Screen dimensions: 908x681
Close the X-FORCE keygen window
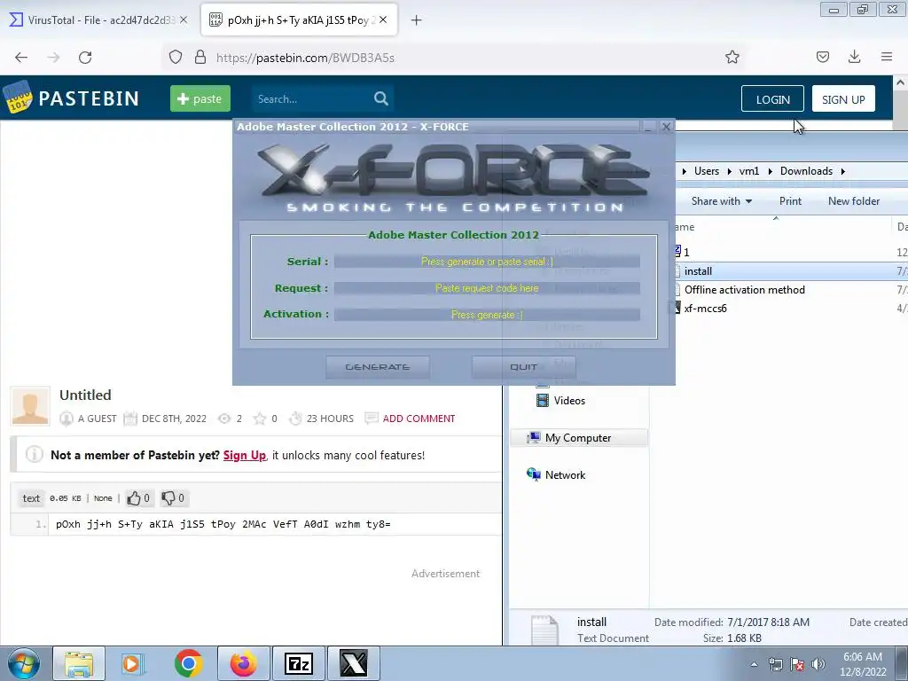(x=666, y=126)
